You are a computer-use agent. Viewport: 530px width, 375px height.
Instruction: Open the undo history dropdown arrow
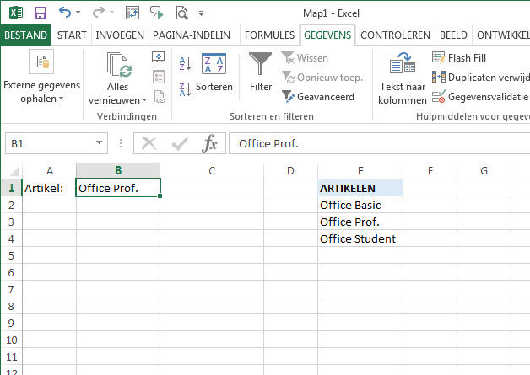point(78,13)
